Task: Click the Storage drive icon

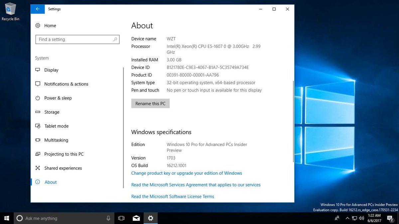Action: tap(38, 112)
